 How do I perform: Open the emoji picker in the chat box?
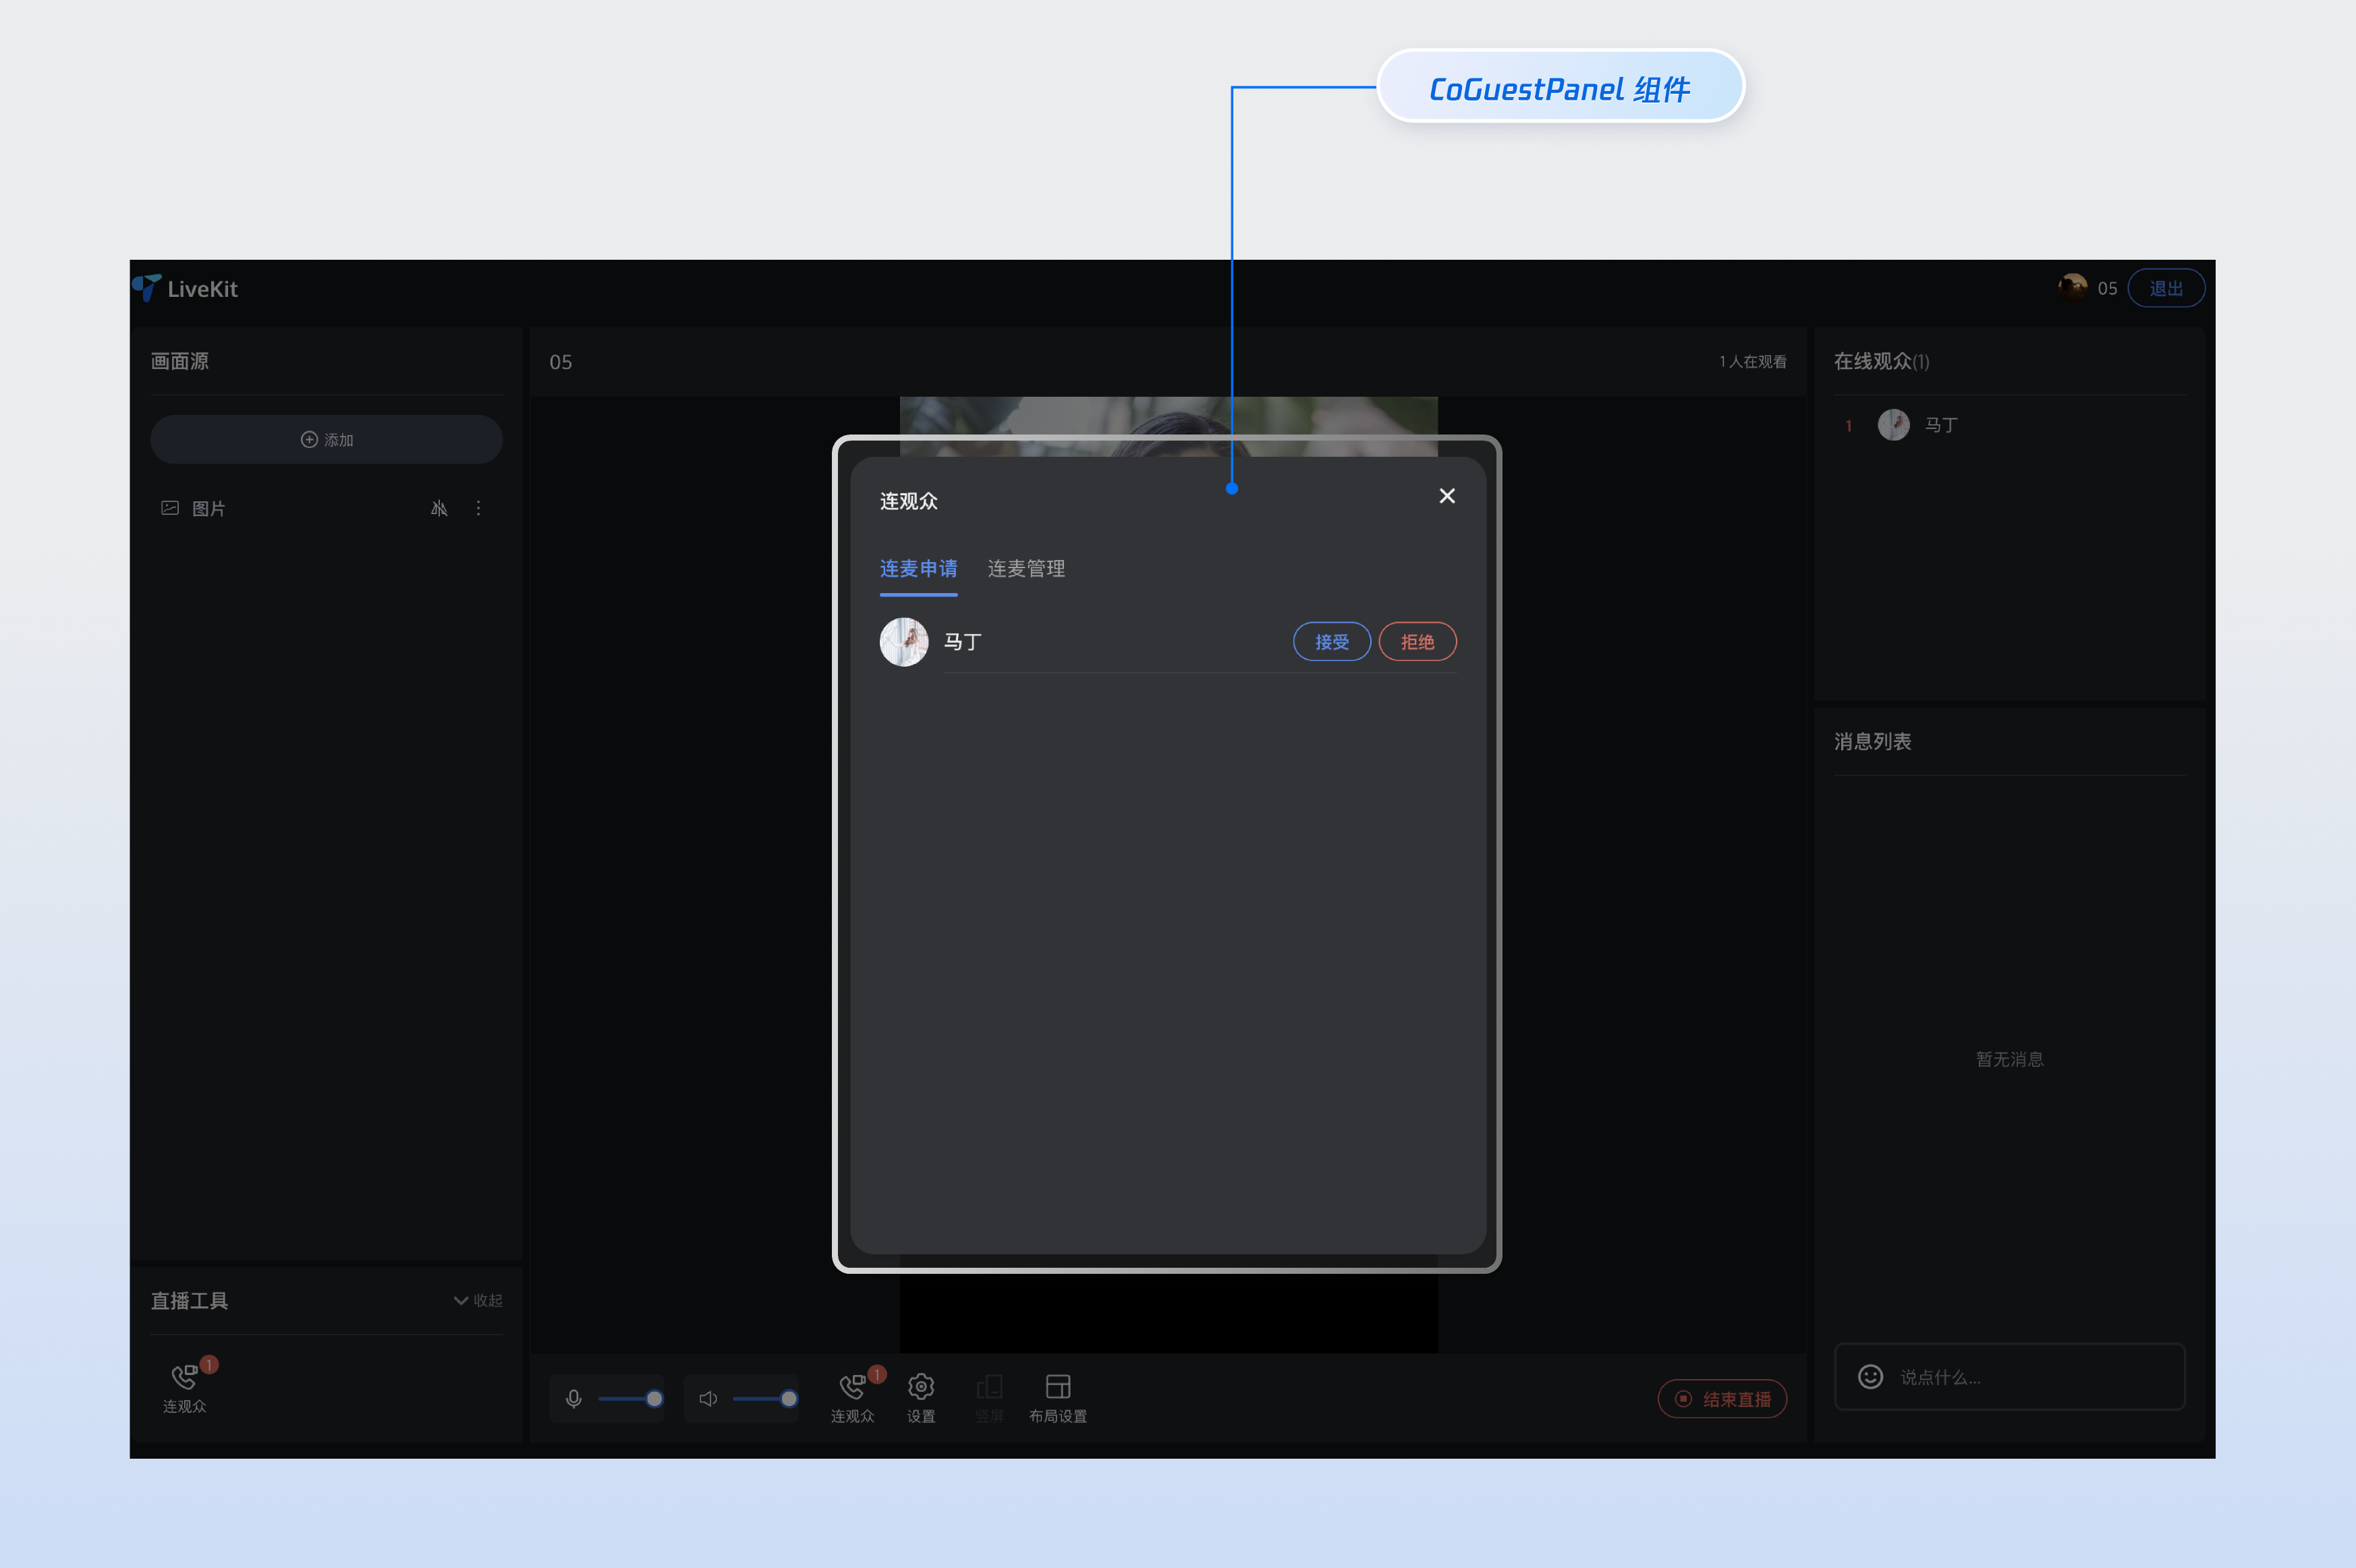click(x=1870, y=1377)
